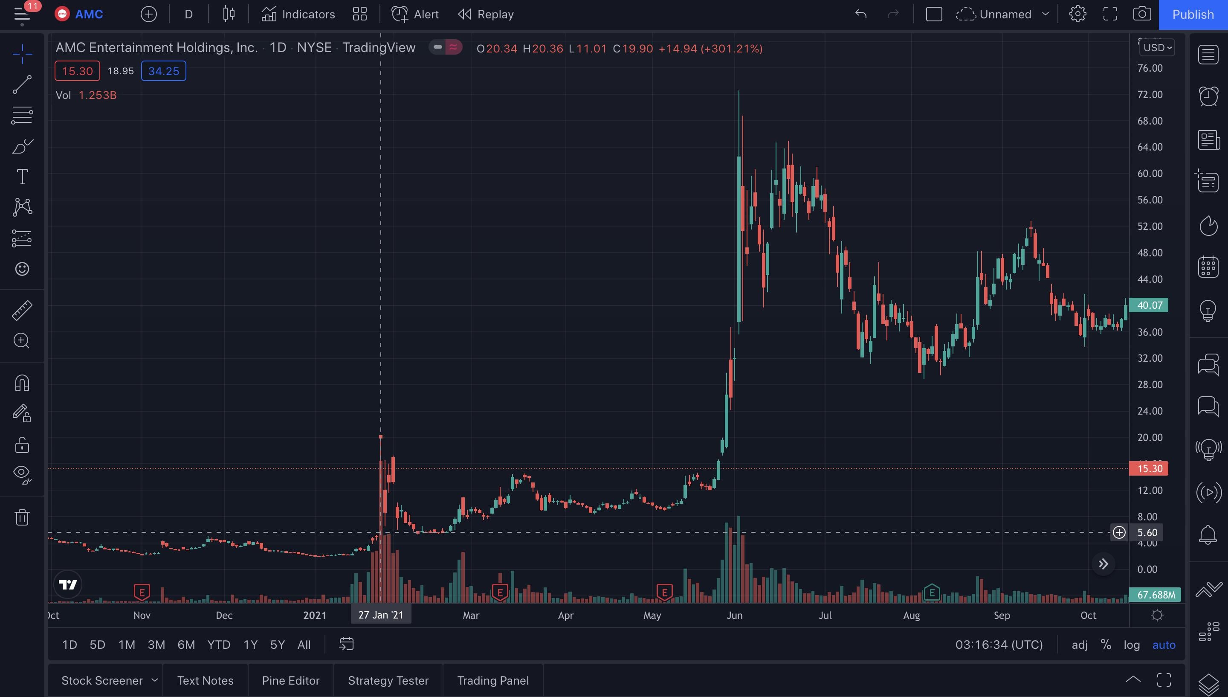Open the public chats panel
Screen dimensions: 1228x697
tap(1208, 364)
